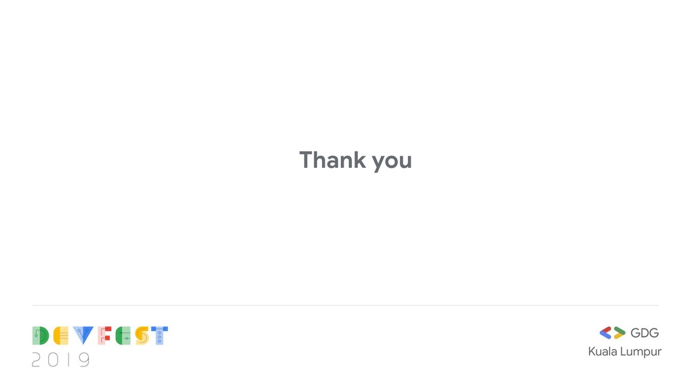Click the digit 0 in 2019
Image resolution: width=694 pixels, height=390 pixels.
53,360
